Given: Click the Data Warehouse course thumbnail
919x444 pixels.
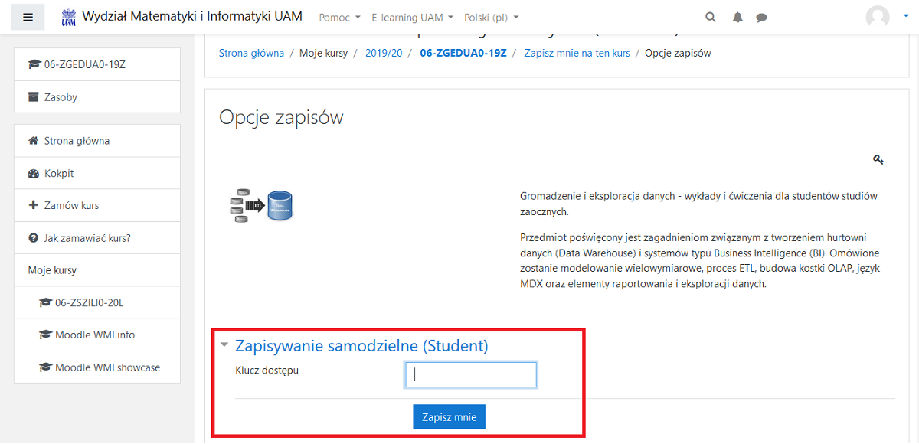Looking at the screenshot, I should [x=260, y=205].
